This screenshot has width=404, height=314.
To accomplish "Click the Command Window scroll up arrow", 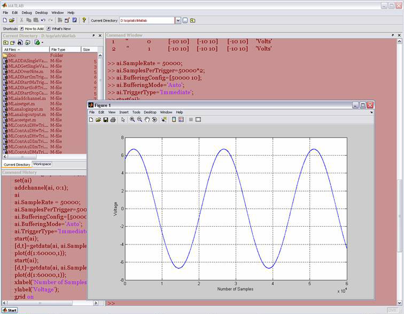I will [x=399, y=41].
